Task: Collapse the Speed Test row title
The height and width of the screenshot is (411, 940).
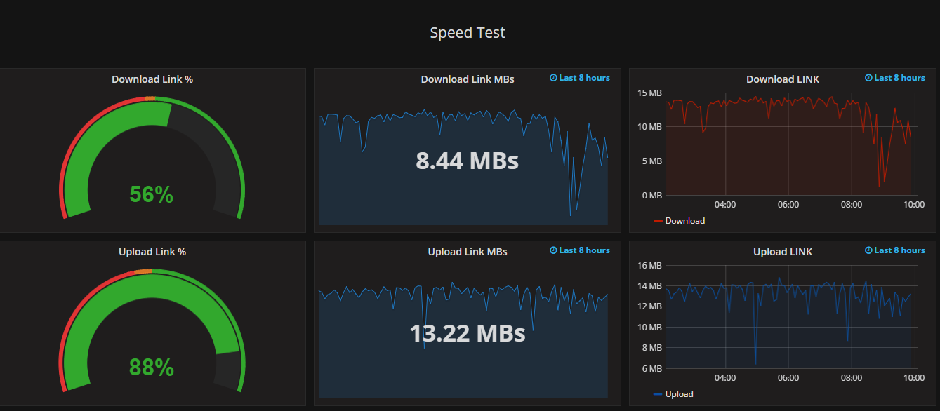Action: coord(468,33)
